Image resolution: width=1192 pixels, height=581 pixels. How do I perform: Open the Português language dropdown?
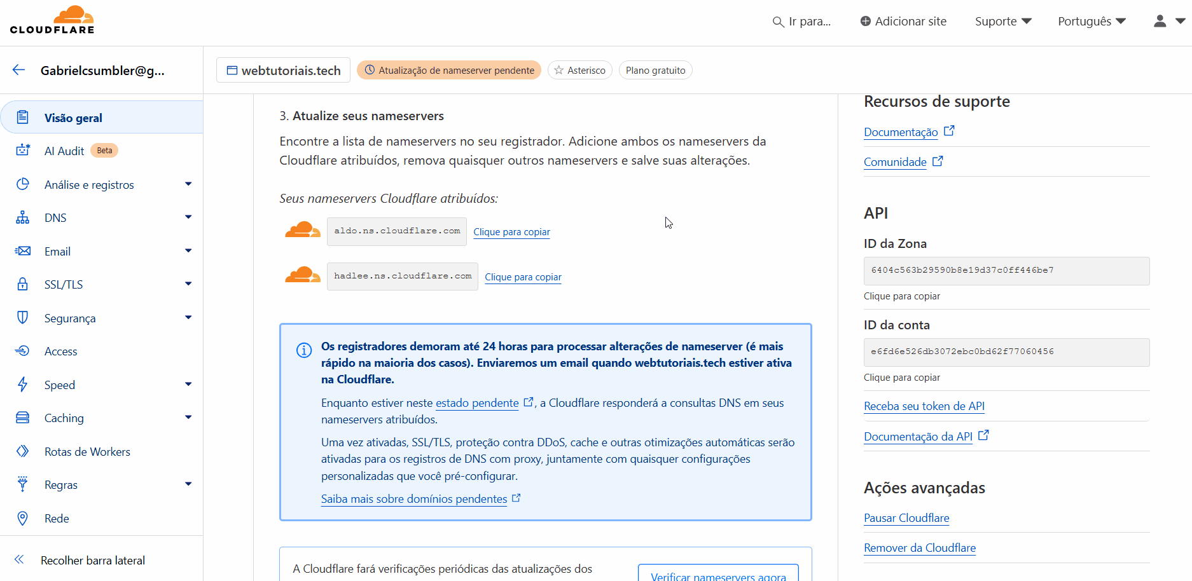click(x=1092, y=22)
